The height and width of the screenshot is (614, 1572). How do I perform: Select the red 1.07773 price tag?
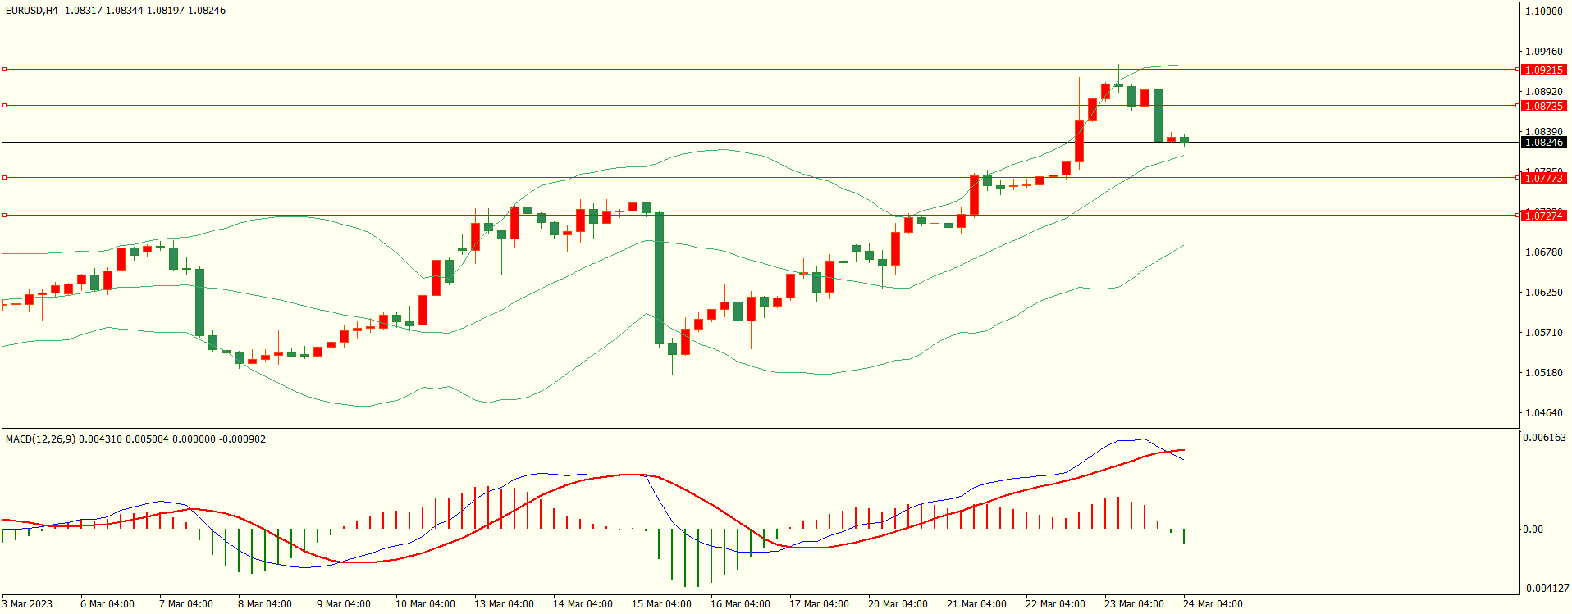pyautogui.click(x=1543, y=179)
